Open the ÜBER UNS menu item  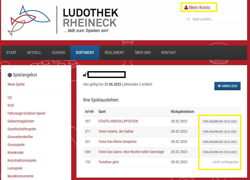(142, 53)
